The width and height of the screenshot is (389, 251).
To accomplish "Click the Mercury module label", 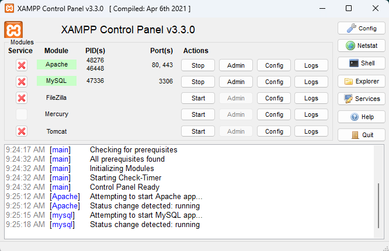I will (57, 114).
